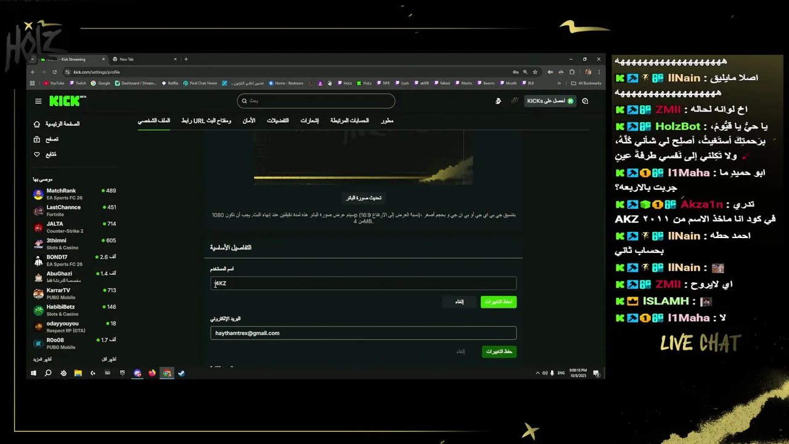Save email changes with dark green button

[x=499, y=351]
